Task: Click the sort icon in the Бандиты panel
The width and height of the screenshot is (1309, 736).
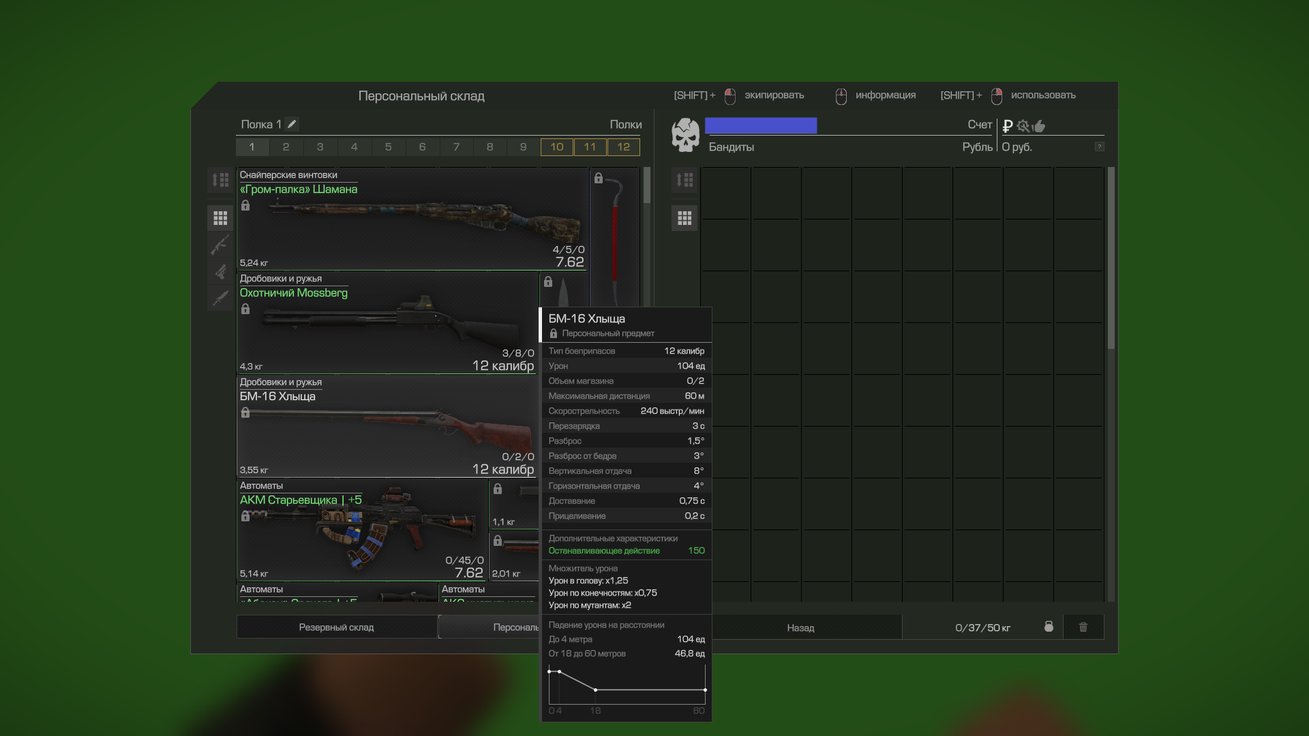Action: pyautogui.click(x=684, y=180)
